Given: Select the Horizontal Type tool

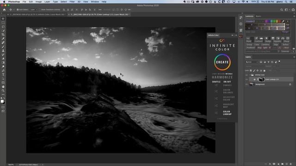Looking at the screenshot, I should coord(3,75).
